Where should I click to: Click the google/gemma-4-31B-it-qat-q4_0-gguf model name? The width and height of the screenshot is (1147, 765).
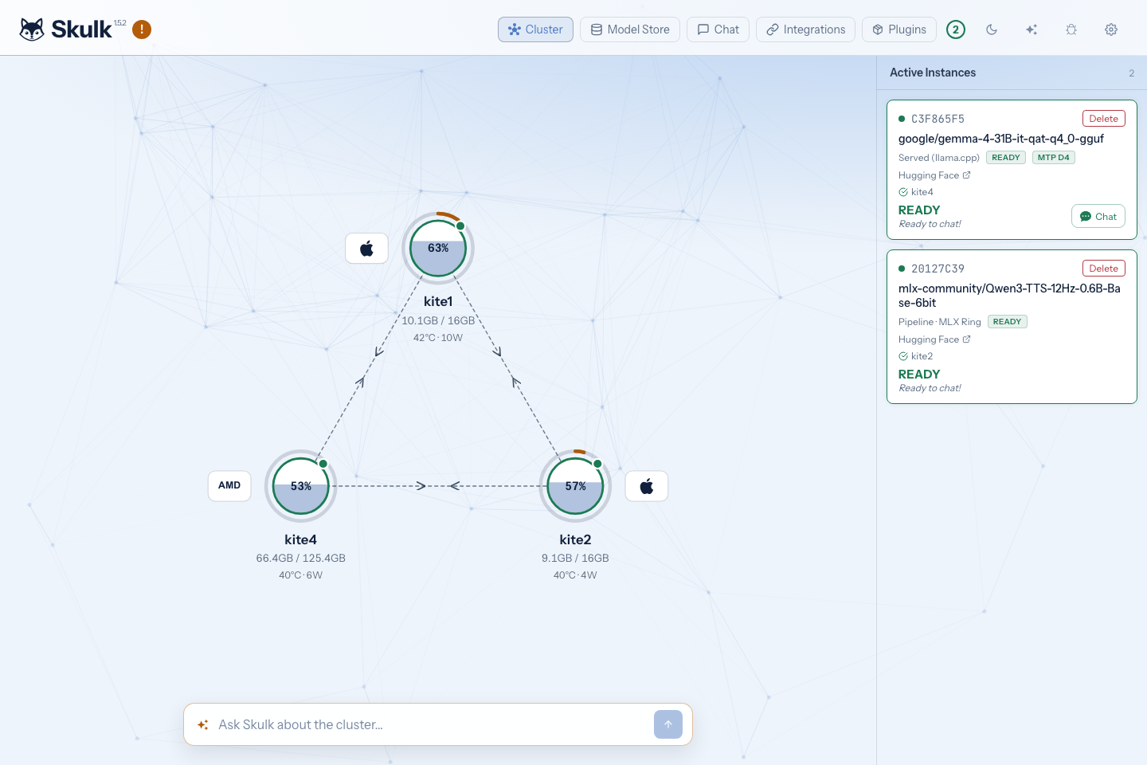coord(1001,139)
